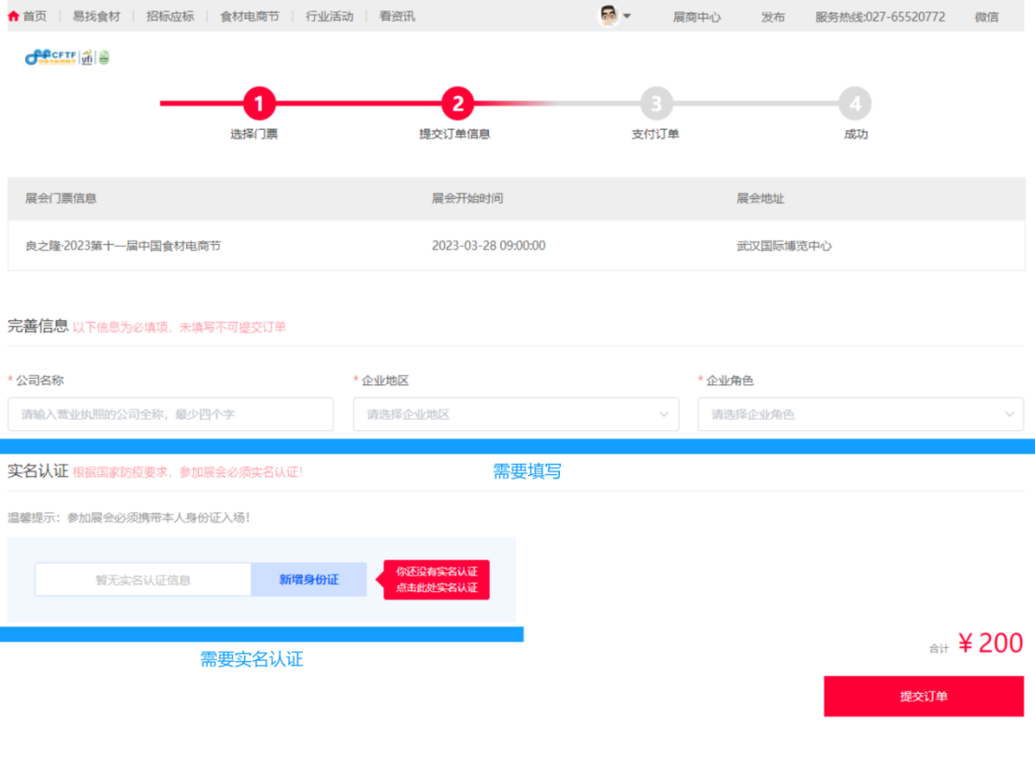Click the 看资讯 navigation link
This screenshot has height=765, width=1035.
(x=397, y=16)
